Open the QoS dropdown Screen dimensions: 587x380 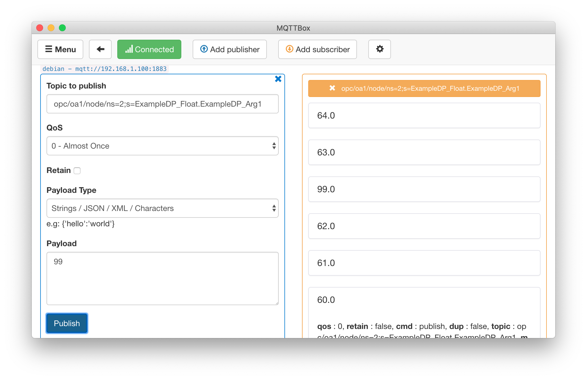[163, 146]
